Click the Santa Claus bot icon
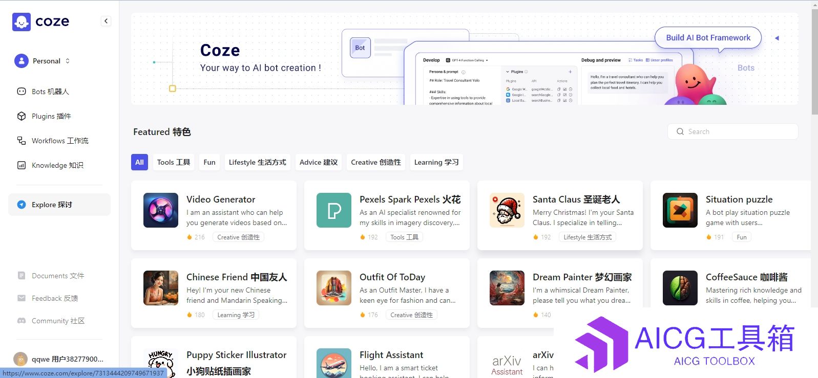Screen dimensions: 818x378 click(507, 210)
